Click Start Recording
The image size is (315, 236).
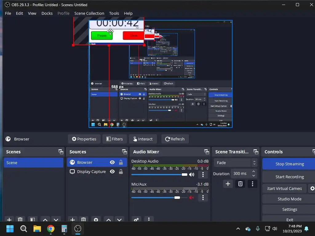(x=289, y=177)
